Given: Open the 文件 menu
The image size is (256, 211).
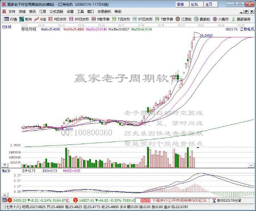Looking at the screenshot, I should coord(12,11).
